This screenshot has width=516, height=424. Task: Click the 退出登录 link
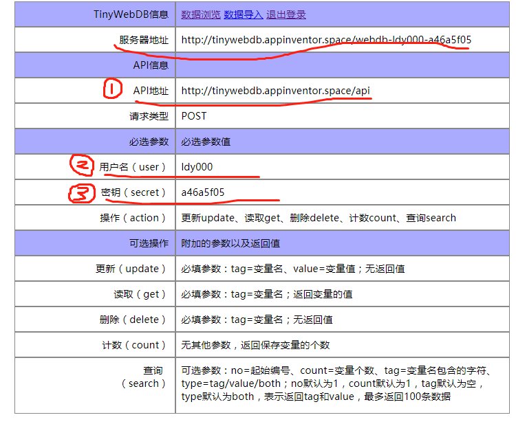[x=286, y=14]
